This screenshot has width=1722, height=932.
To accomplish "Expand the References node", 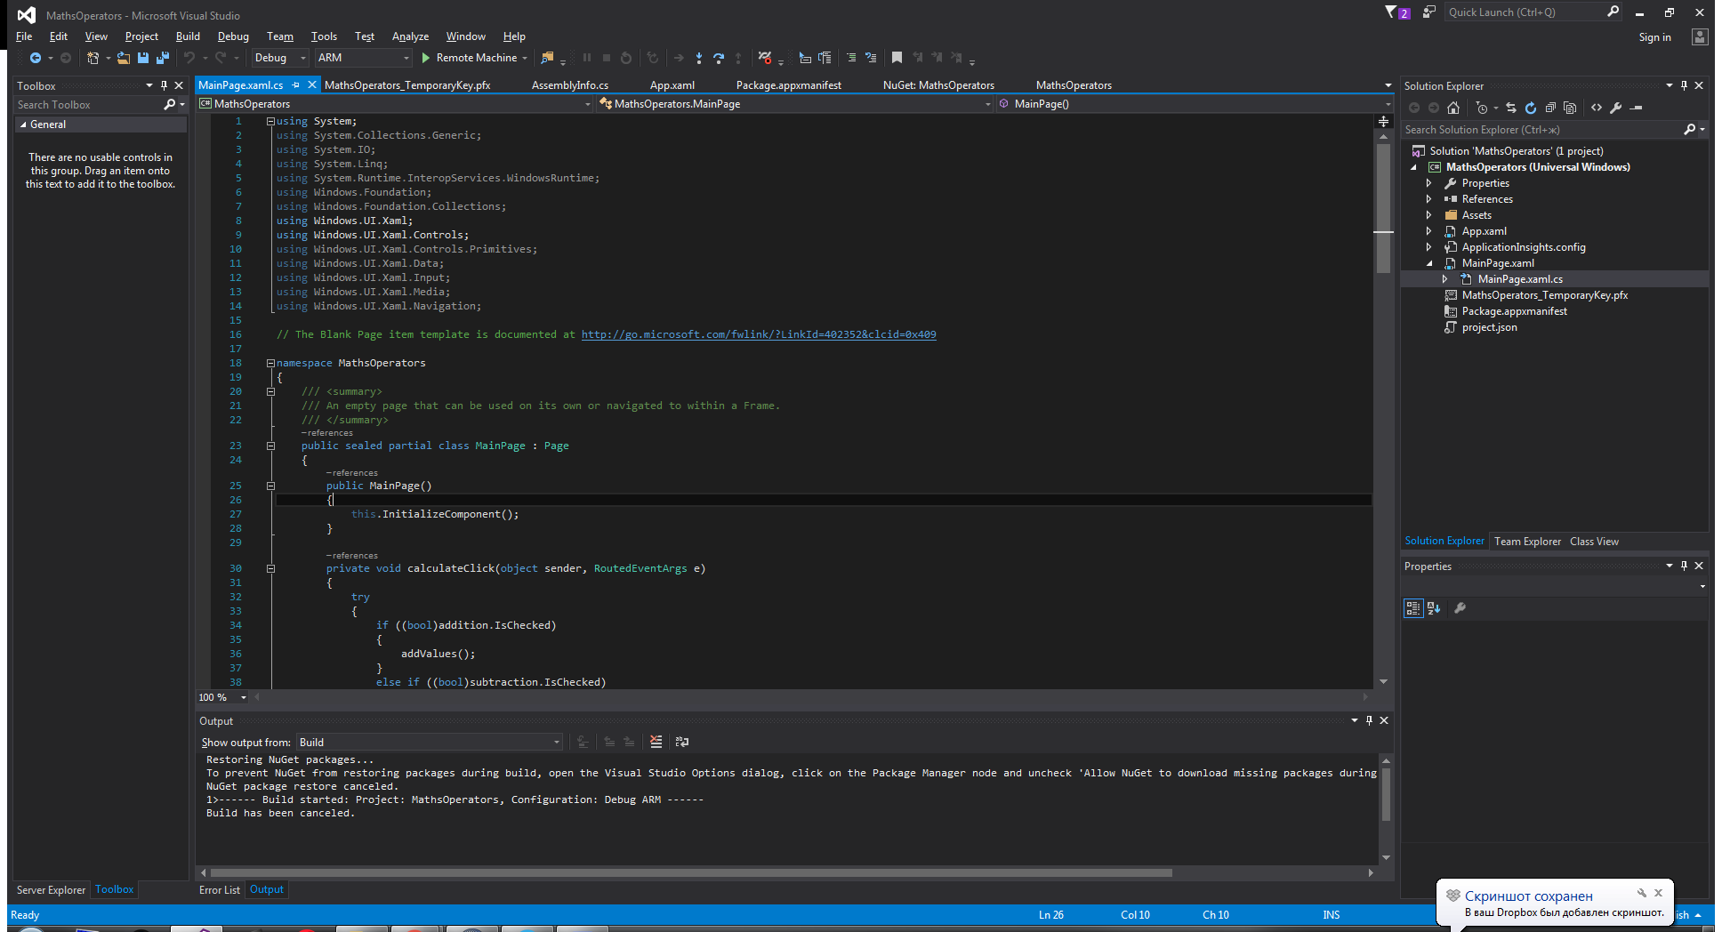I will click(x=1428, y=199).
